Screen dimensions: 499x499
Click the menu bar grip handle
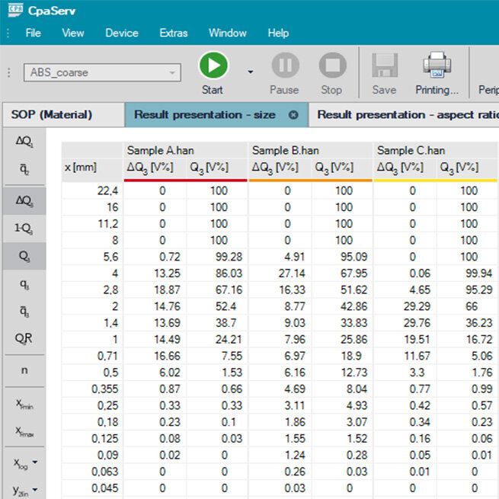[8, 33]
